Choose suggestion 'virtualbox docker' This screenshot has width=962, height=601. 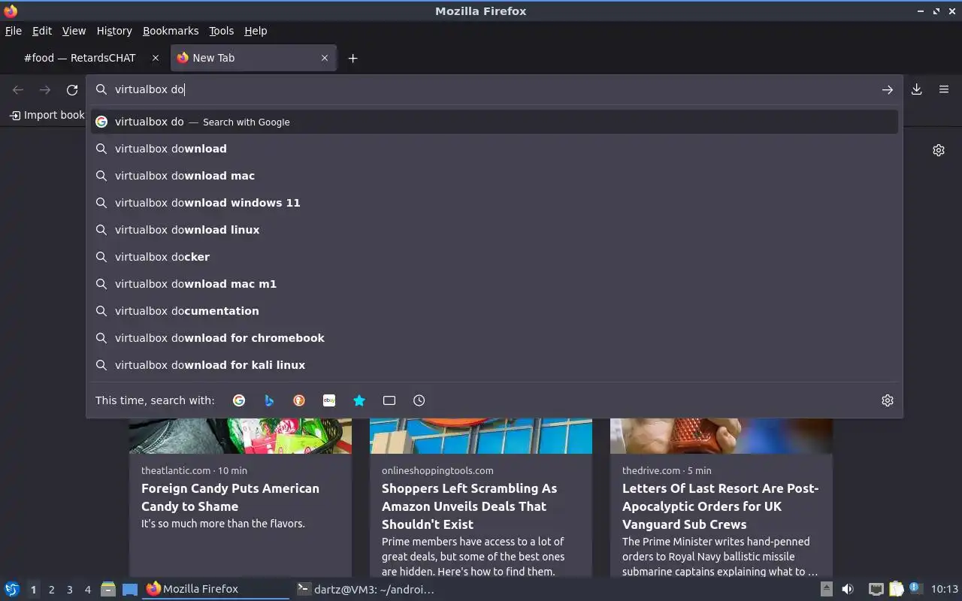pyautogui.click(x=495, y=257)
